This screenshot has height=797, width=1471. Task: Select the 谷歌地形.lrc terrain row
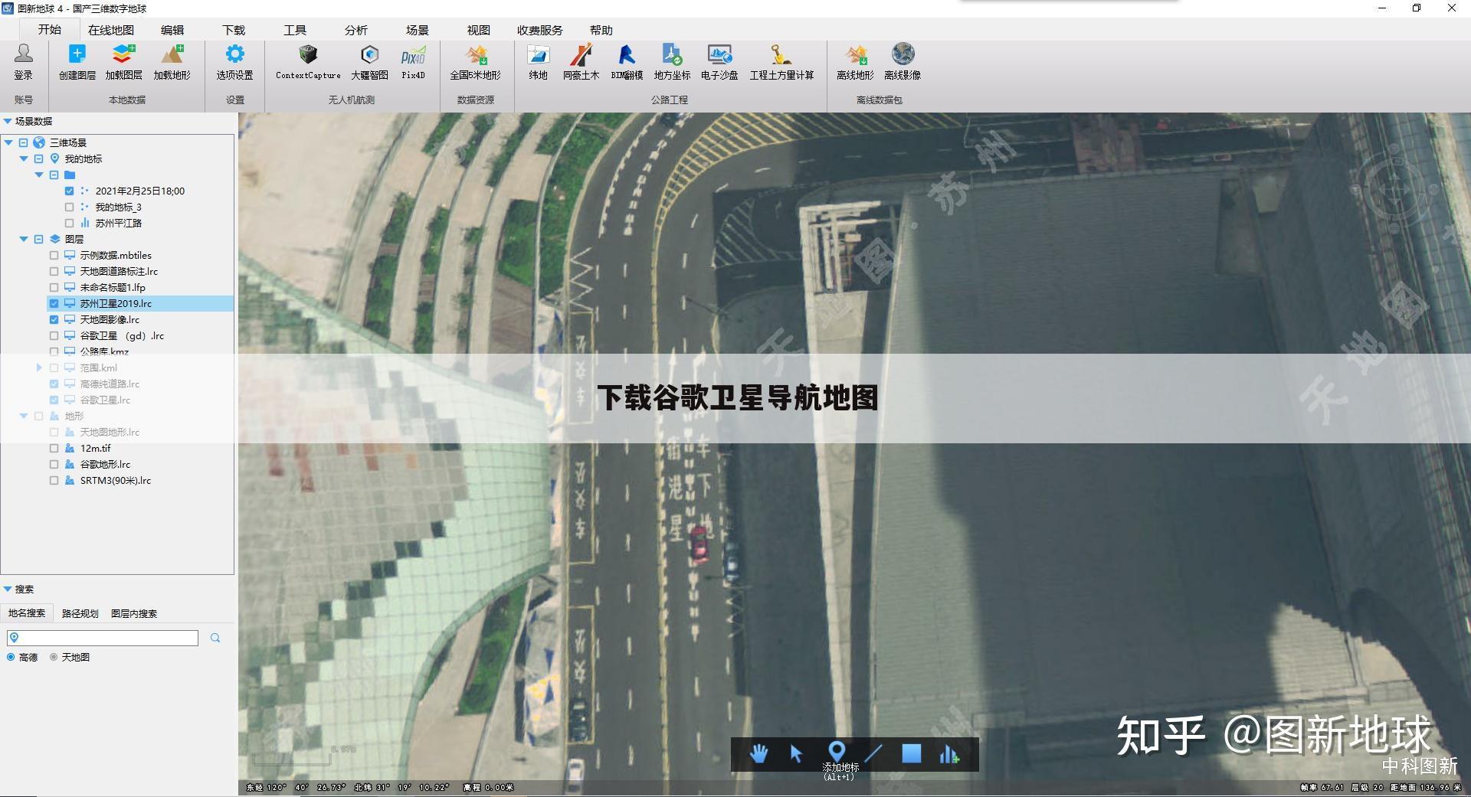tap(140, 464)
